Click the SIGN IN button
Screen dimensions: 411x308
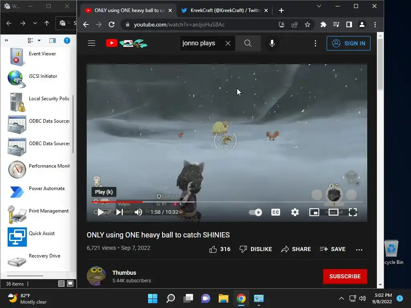[348, 43]
